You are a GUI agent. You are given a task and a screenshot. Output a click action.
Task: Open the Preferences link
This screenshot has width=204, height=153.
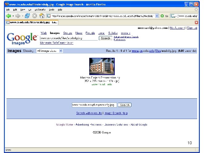tap(120, 40)
